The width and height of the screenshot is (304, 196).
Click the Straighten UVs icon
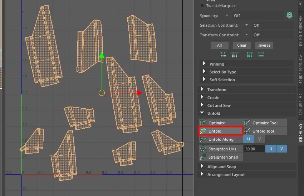coord(203,149)
